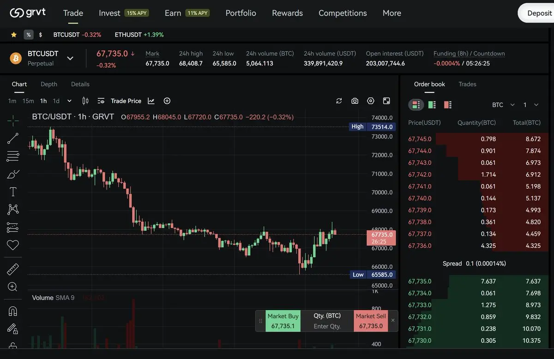The width and height of the screenshot is (554, 359).
Task: Select the Order book tab
Action: coord(429,84)
